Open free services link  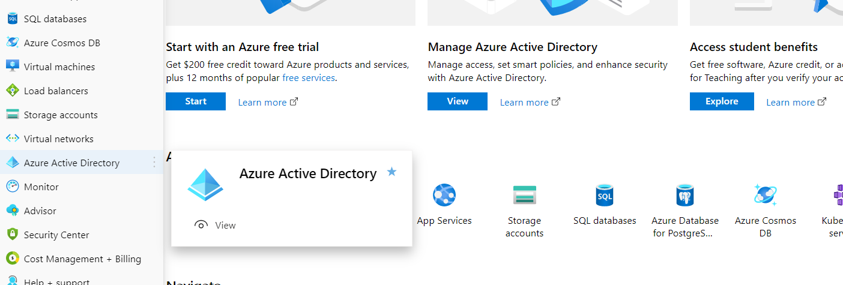click(x=309, y=78)
